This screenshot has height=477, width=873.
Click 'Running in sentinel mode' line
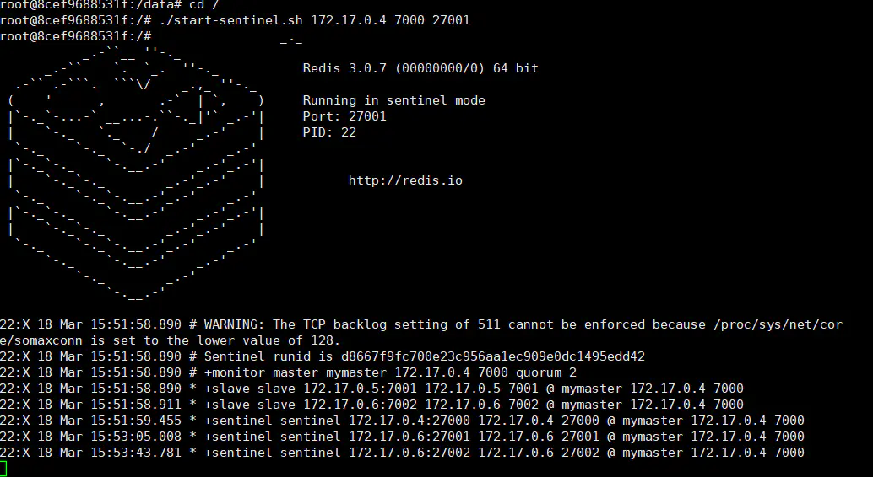(393, 100)
